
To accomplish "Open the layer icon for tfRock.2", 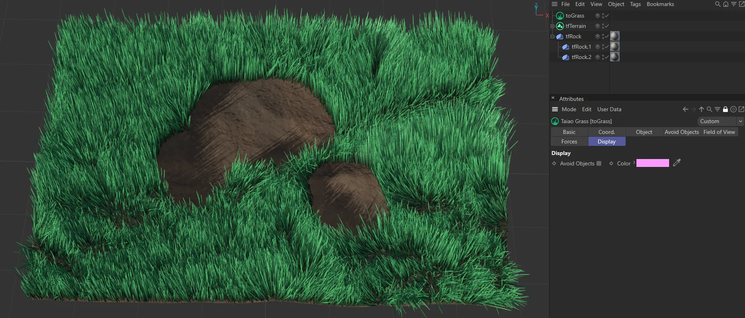I will pyautogui.click(x=598, y=57).
